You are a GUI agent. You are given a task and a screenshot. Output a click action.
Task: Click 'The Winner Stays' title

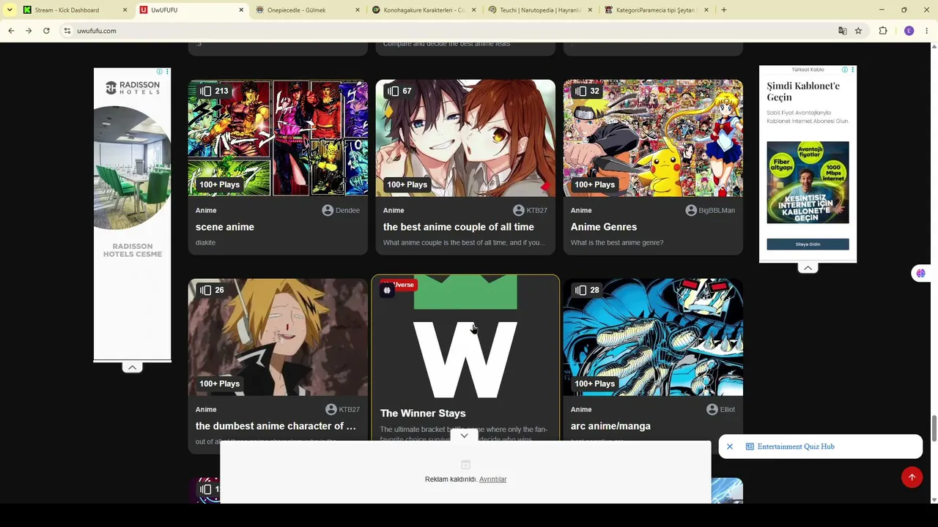coord(423,414)
